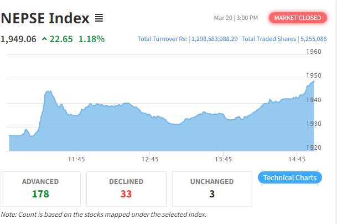Click the 1950 value axis label

tap(313, 75)
